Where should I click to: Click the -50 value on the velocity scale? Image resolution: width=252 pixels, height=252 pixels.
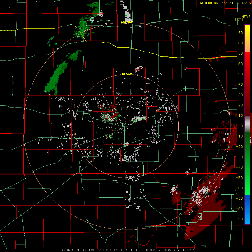pos(239,178)
